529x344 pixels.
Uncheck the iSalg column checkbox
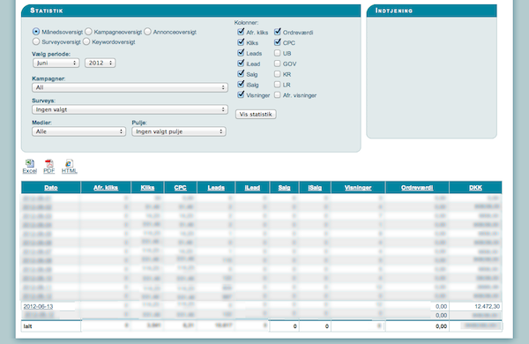pos(241,84)
